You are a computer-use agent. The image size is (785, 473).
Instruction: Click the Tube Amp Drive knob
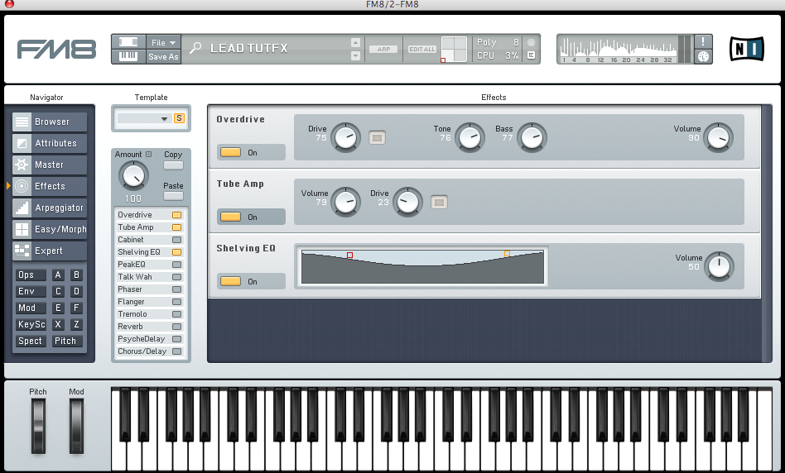[407, 202]
